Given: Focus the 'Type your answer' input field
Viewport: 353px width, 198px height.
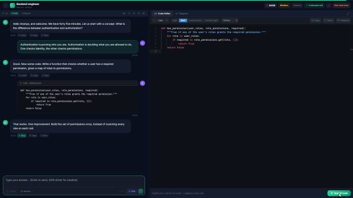Looking at the screenshot, I should 74,180.
